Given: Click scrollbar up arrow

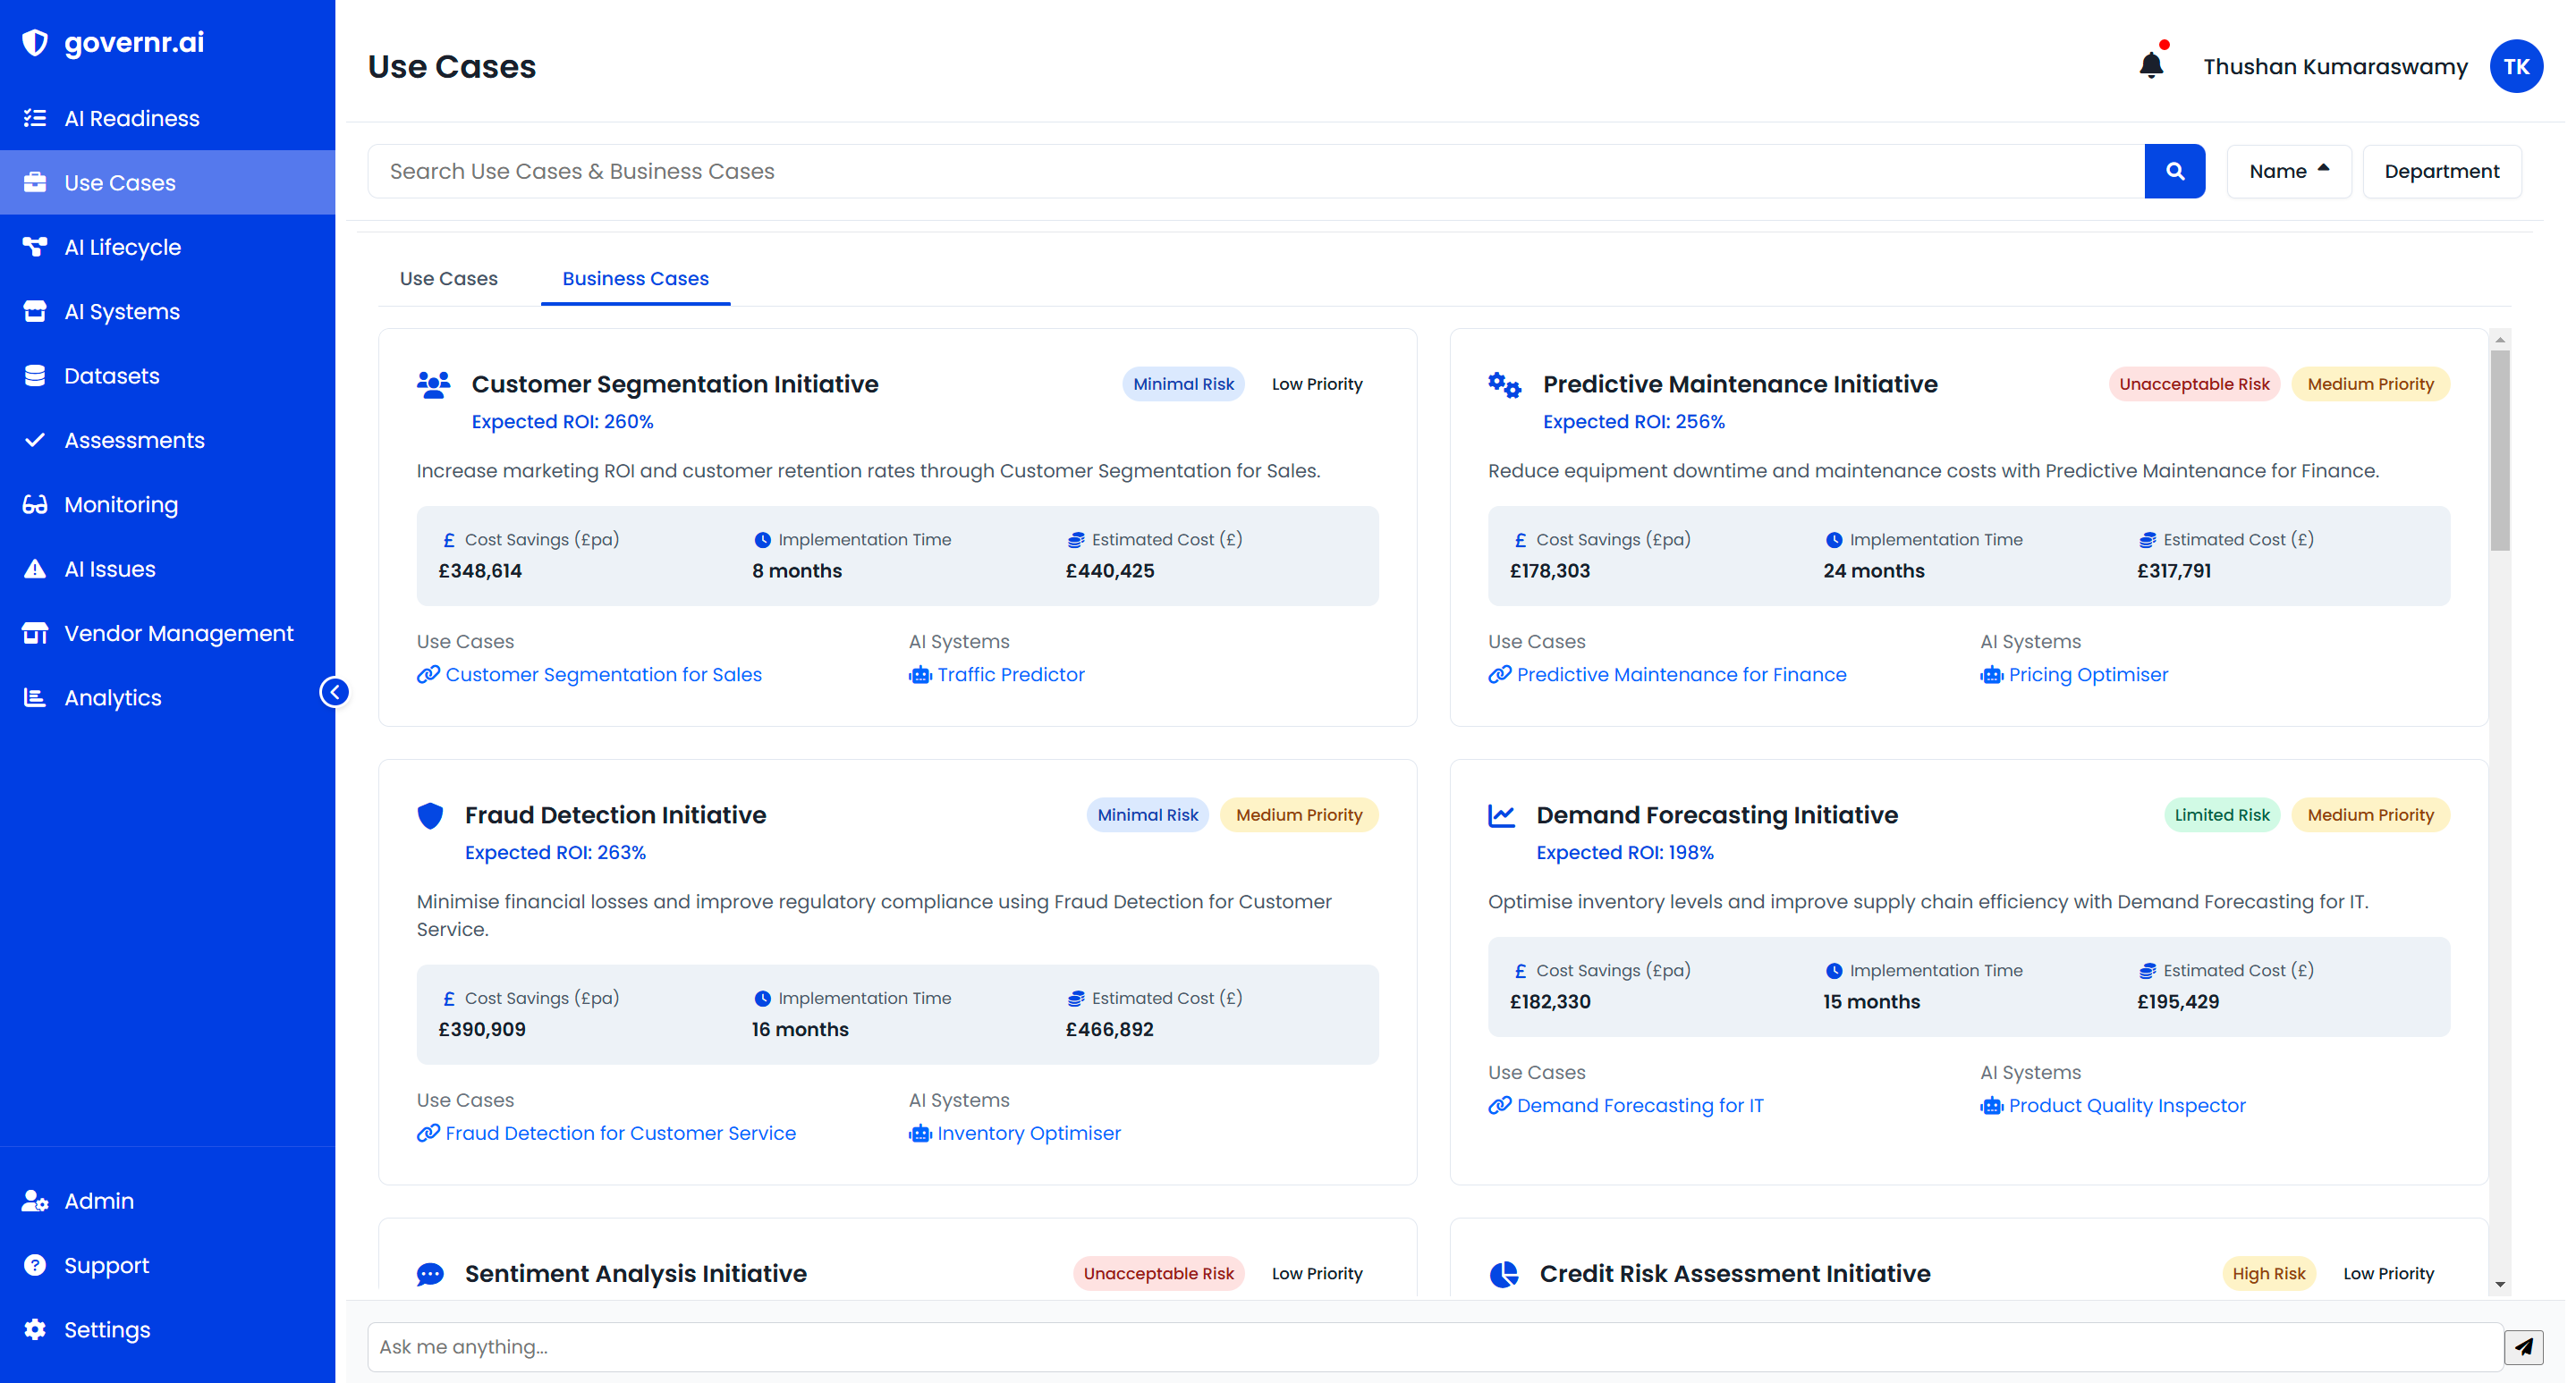Looking at the screenshot, I should pyautogui.click(x=2500, y=340).
